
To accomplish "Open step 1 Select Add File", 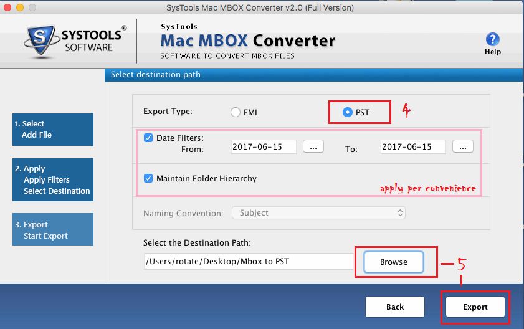I will [53, 130].
